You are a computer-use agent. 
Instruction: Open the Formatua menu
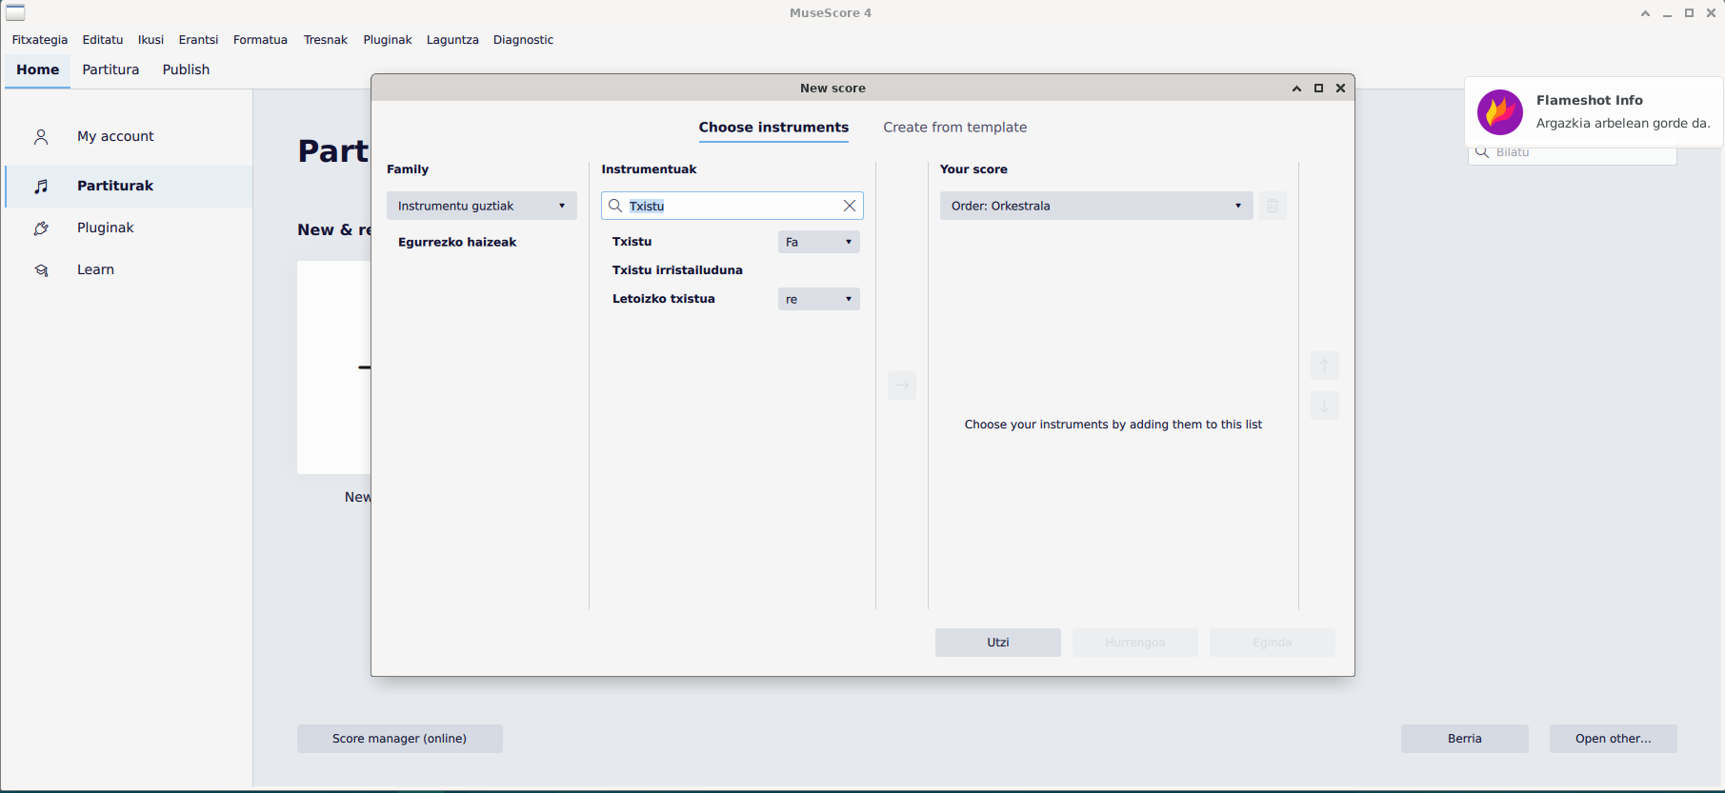click(260, 40)
